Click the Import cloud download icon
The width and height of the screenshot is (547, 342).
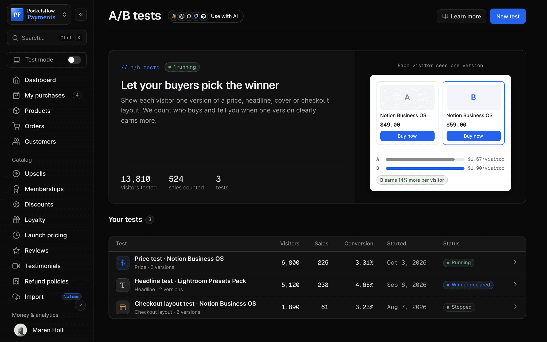pyautogui.click(x=16, y=297)
